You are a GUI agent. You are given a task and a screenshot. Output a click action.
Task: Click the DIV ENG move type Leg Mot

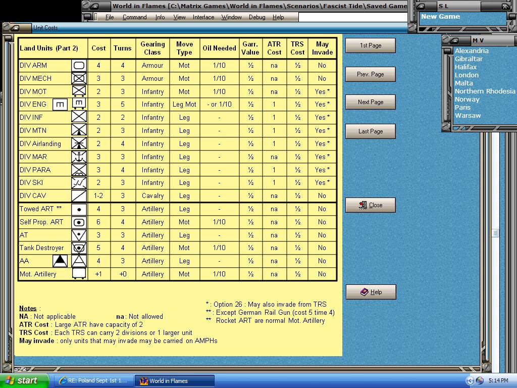tap(184, 105)
